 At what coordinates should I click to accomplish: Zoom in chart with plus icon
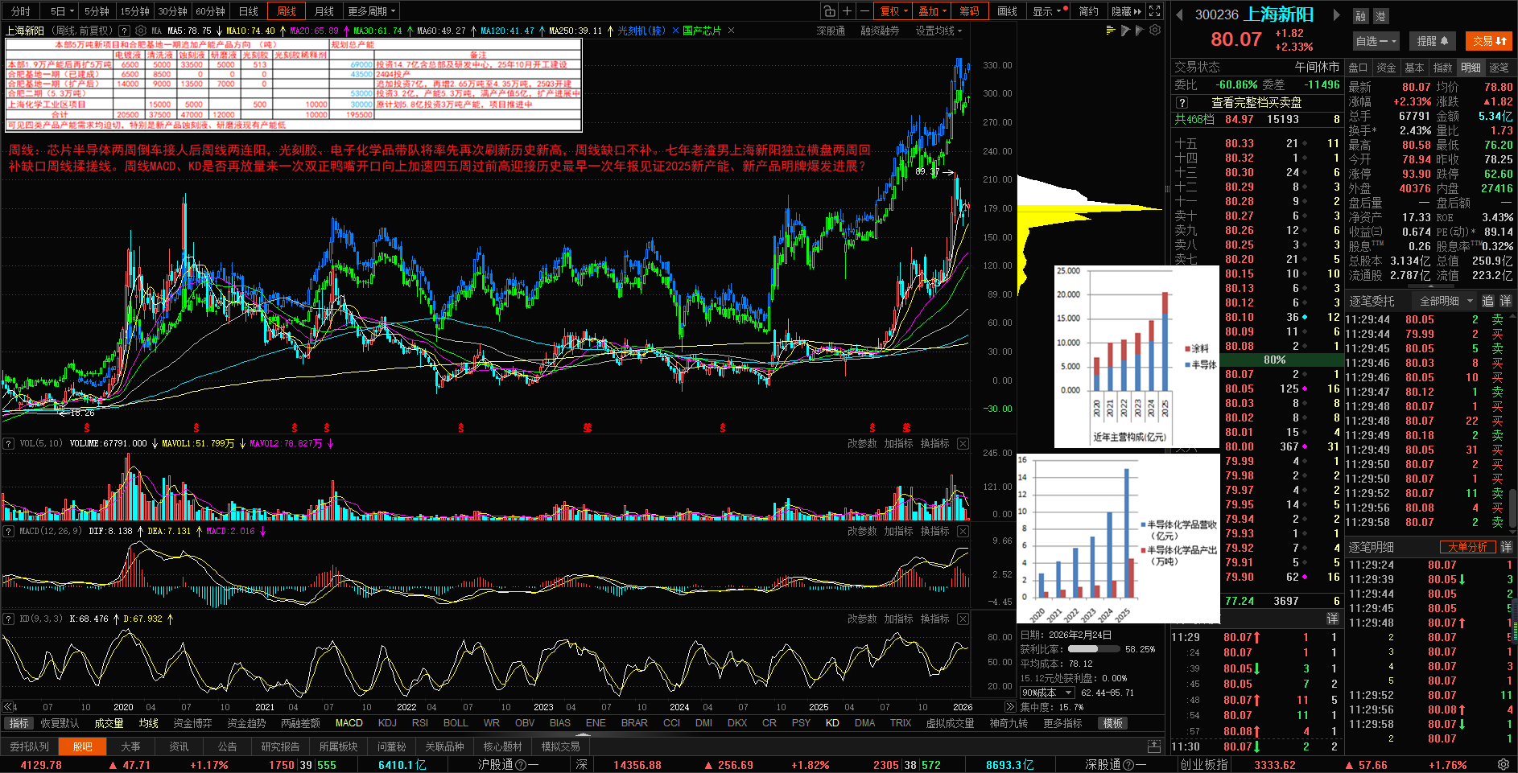pos(847,11)
